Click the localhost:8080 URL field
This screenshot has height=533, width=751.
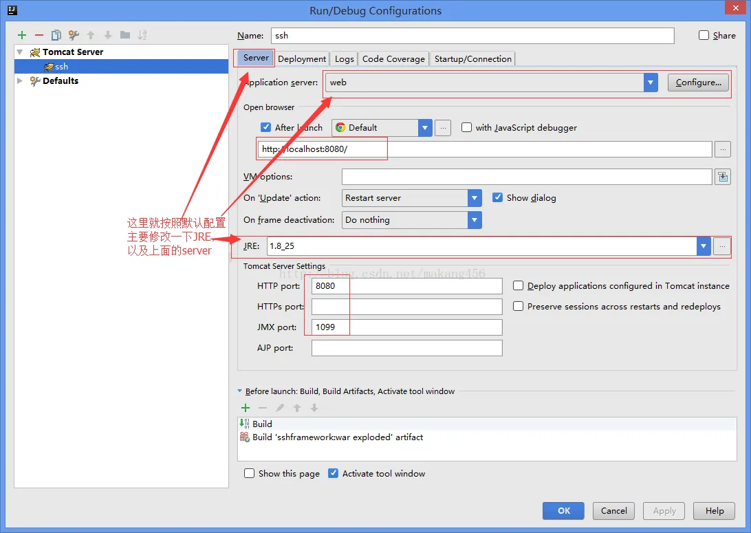tap(485, 149)
